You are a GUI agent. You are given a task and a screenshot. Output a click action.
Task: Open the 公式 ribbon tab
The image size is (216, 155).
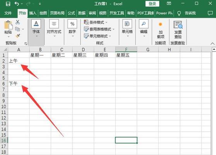pos(71,13)
